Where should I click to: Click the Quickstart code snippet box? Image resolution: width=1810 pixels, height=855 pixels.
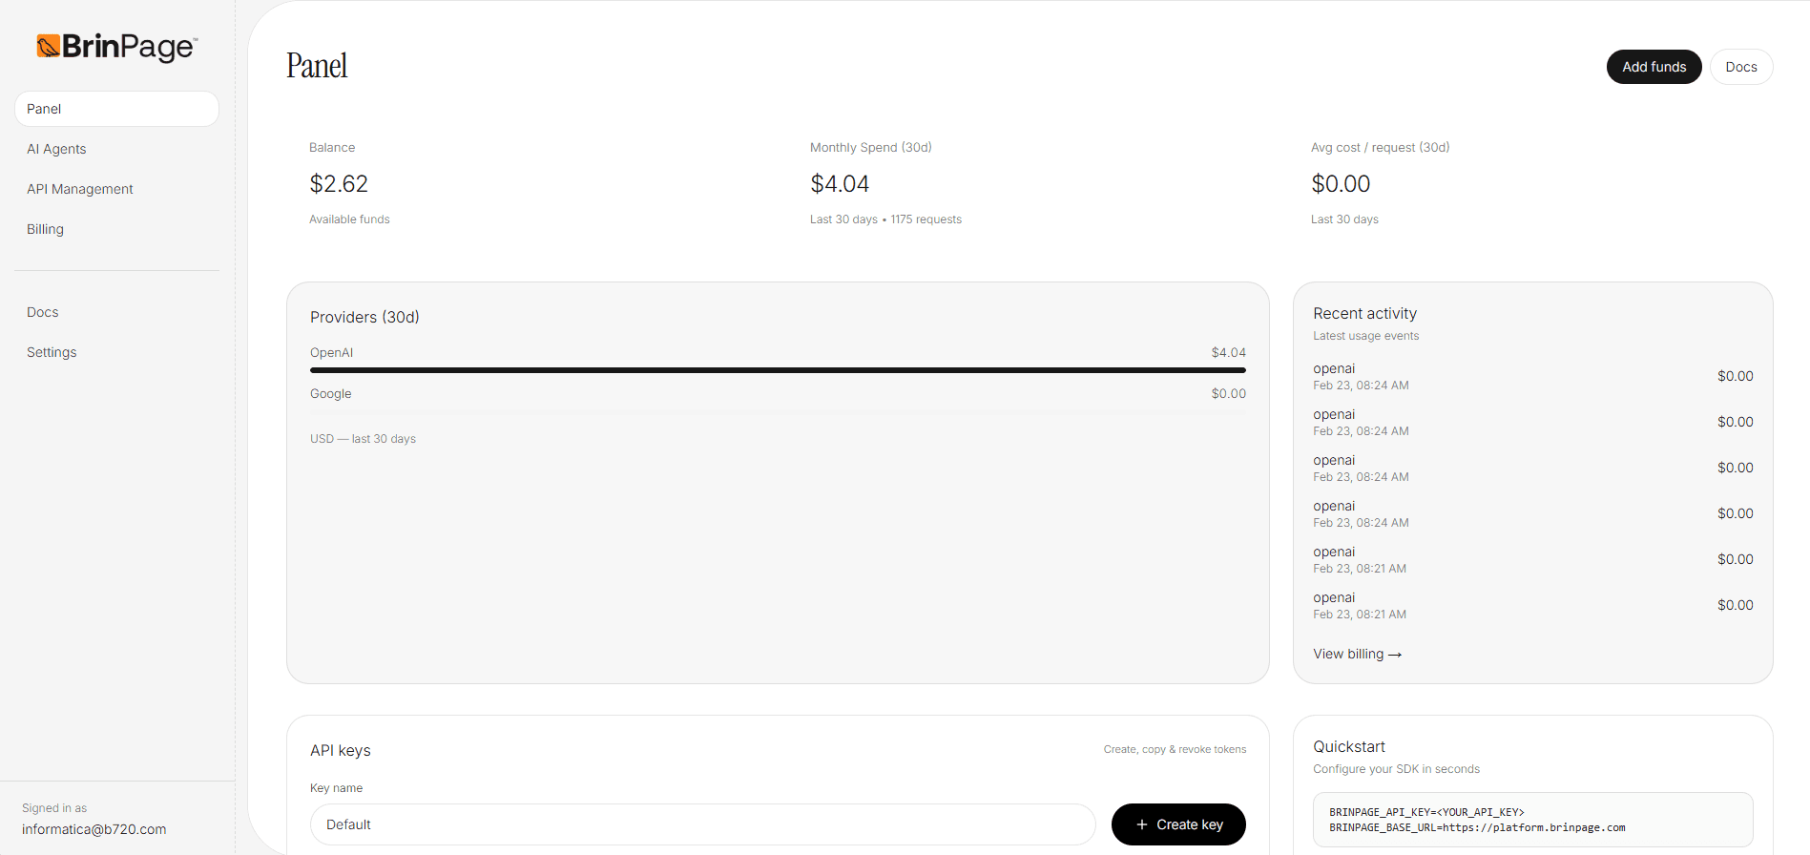pyautogui.click(x=1532, y=820)
